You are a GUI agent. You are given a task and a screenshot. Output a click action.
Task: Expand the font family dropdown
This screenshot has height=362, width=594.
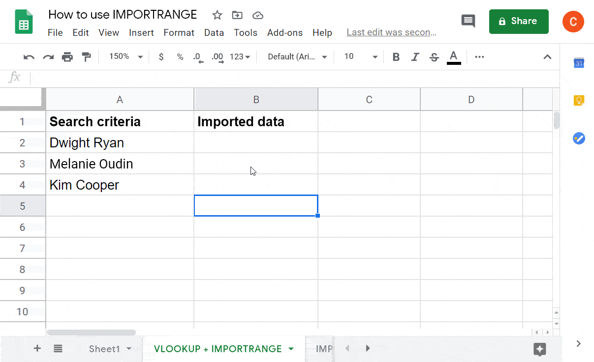pyautogui.click(x=297, y=57)
